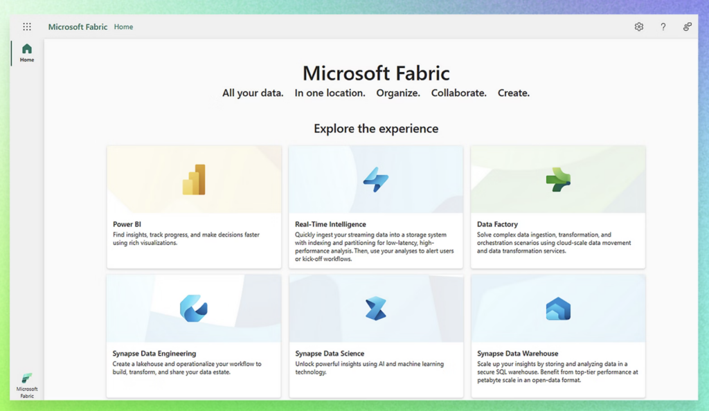Image resolution: width=709 pixels, height=411 pixels.
Task: Click the Real-Time Intelligence lightning icon
Action: [x=376, y=180]
